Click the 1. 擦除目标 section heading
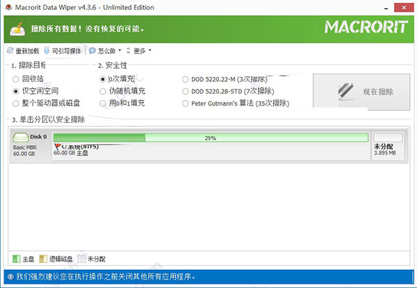 click(28, 65)
